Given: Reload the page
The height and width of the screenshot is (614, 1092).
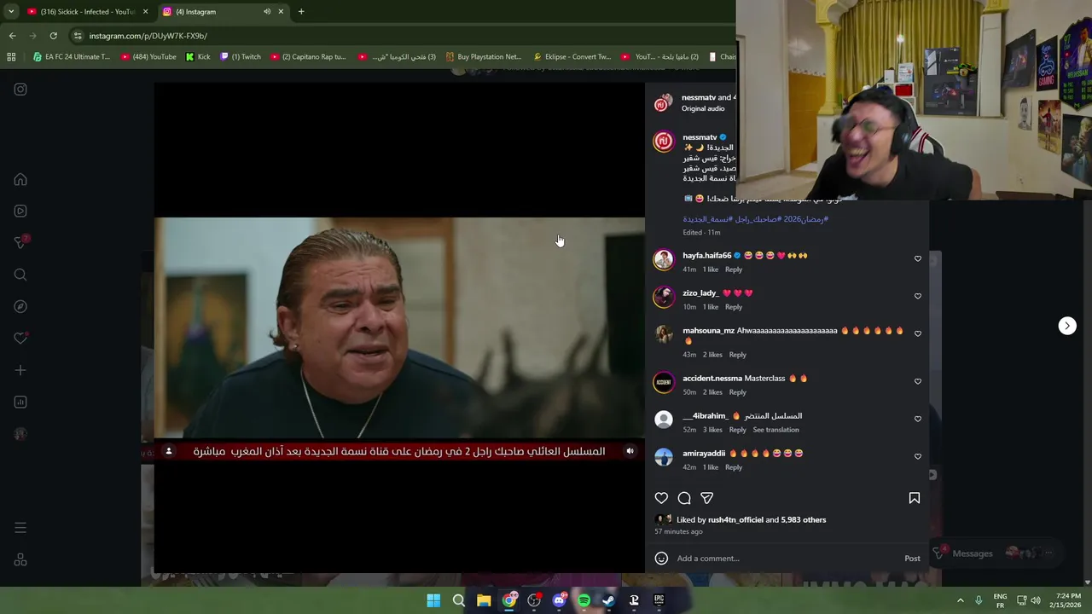Looking at the screenshot, I should pos(53,36).
